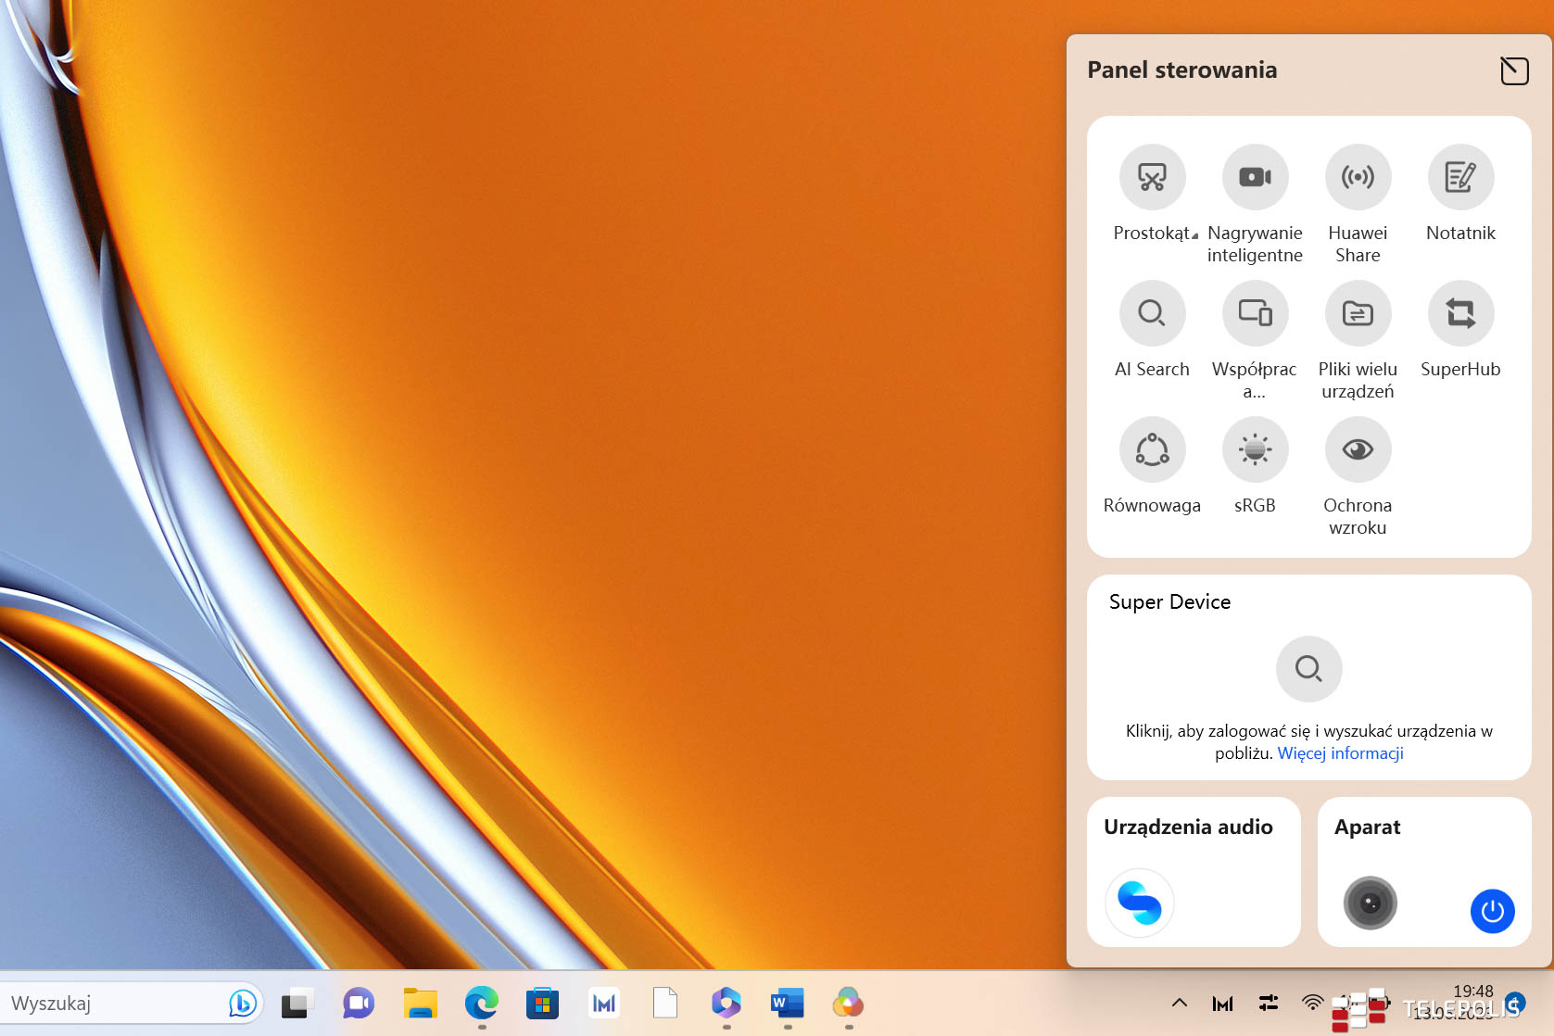Viewport: 1554px width, 1036px height.
Task: Show hidden system tray icons chevron
Action: (x=1180, y=1003)
